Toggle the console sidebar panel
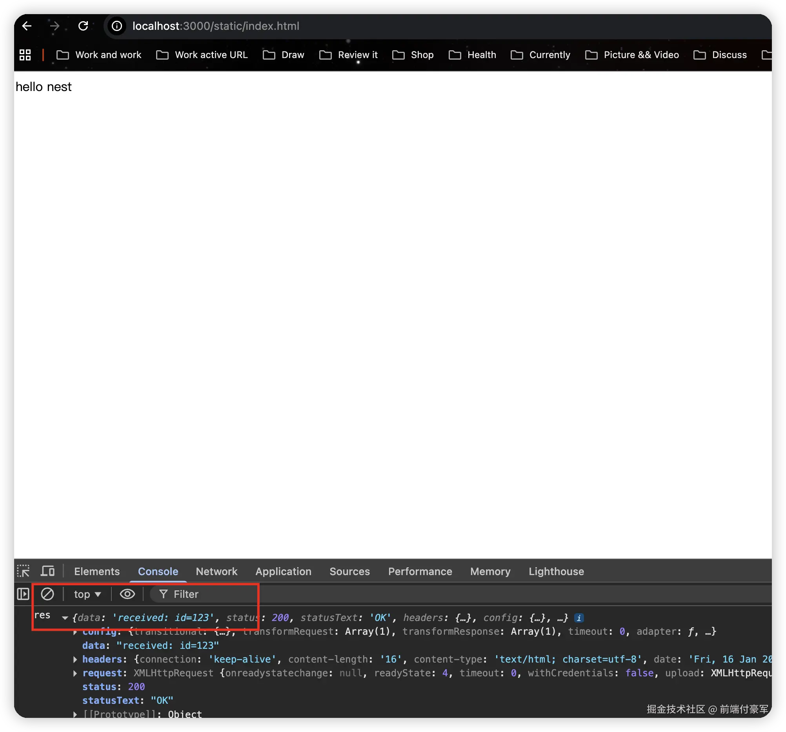The height and width of the screenshot is (732, 786). tap(23, 594)
